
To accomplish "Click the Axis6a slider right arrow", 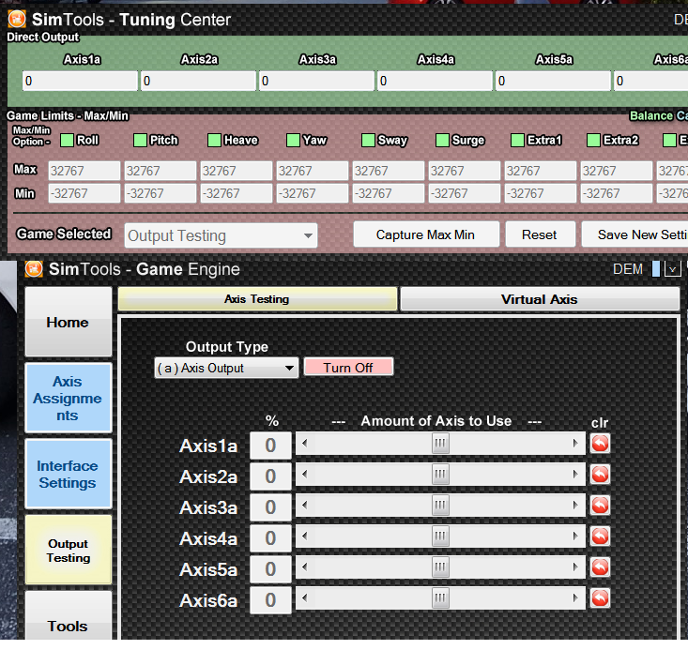I will (575, 597).
